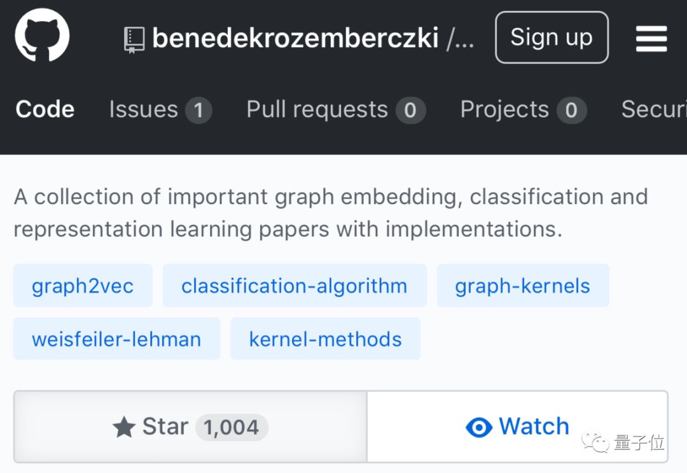Click the eye icon beside Watch
The image size is (687, 473).
(478, 427)
